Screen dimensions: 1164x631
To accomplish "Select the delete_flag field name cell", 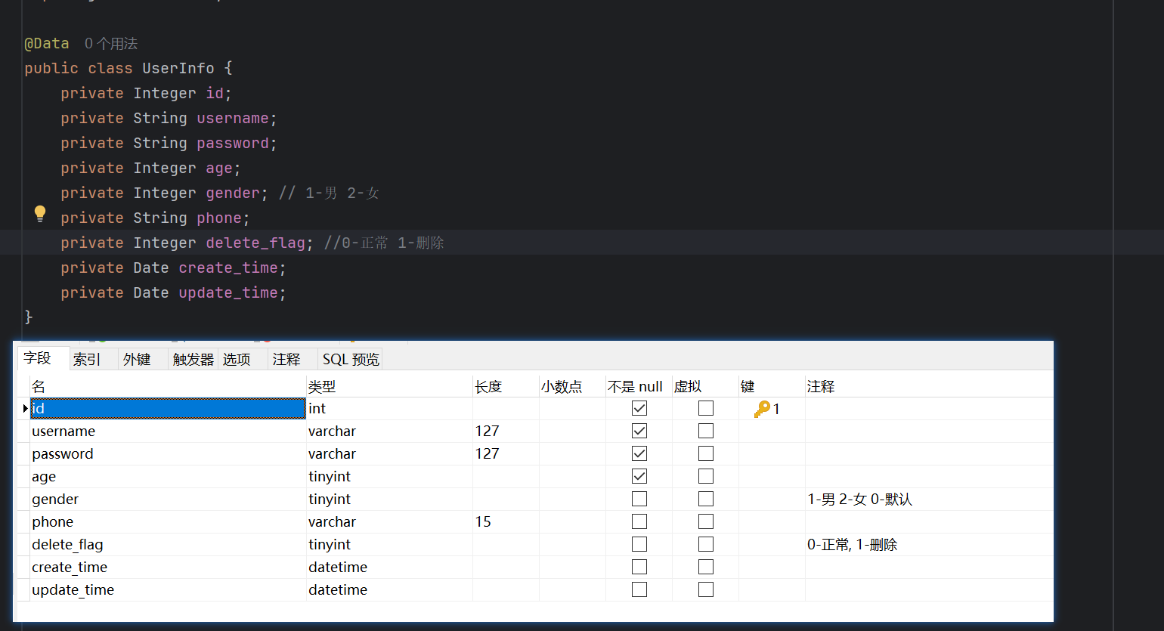I will 168,545.
